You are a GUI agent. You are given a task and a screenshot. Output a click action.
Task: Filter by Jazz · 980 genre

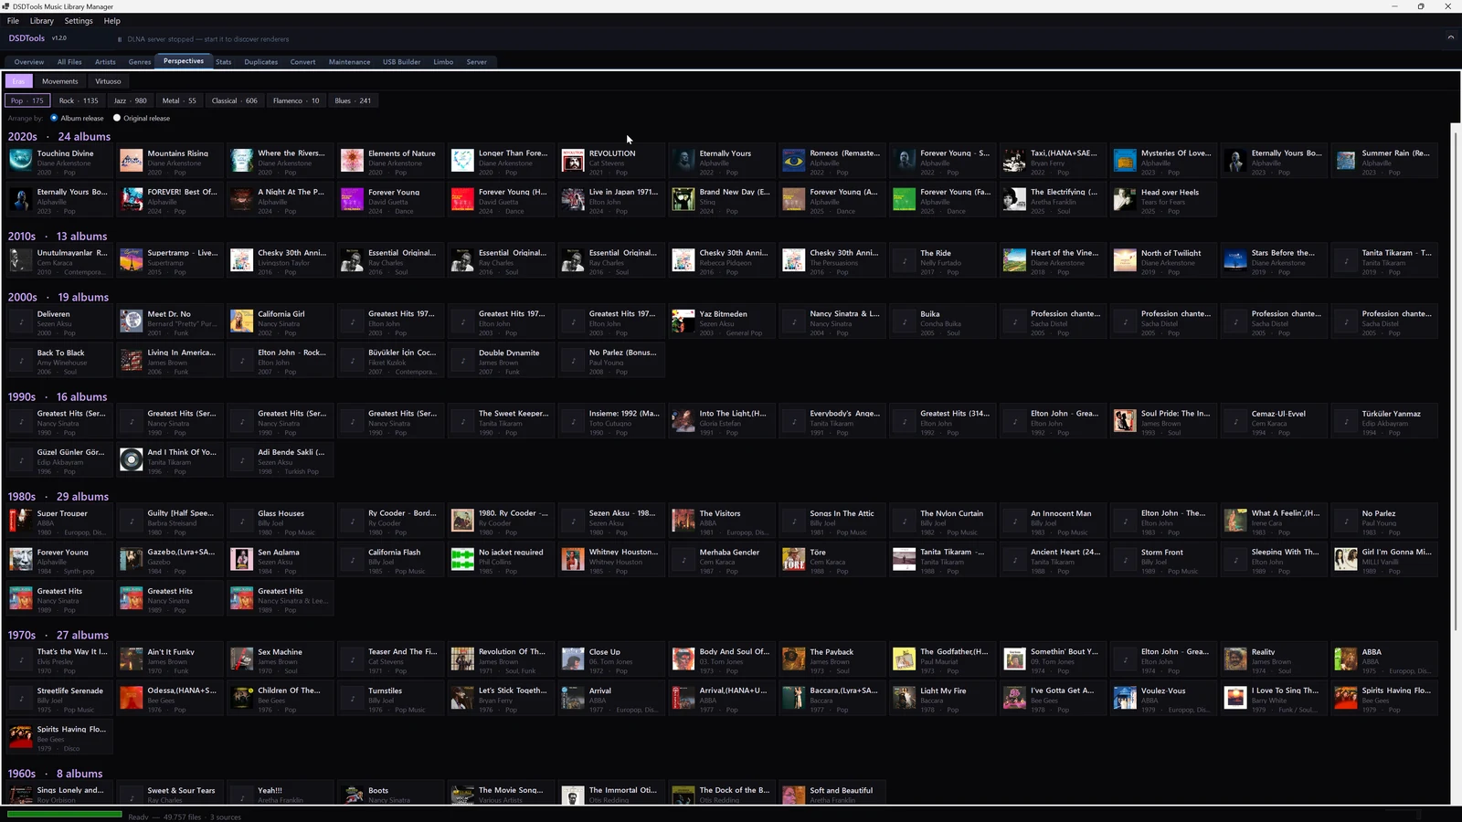130,100
